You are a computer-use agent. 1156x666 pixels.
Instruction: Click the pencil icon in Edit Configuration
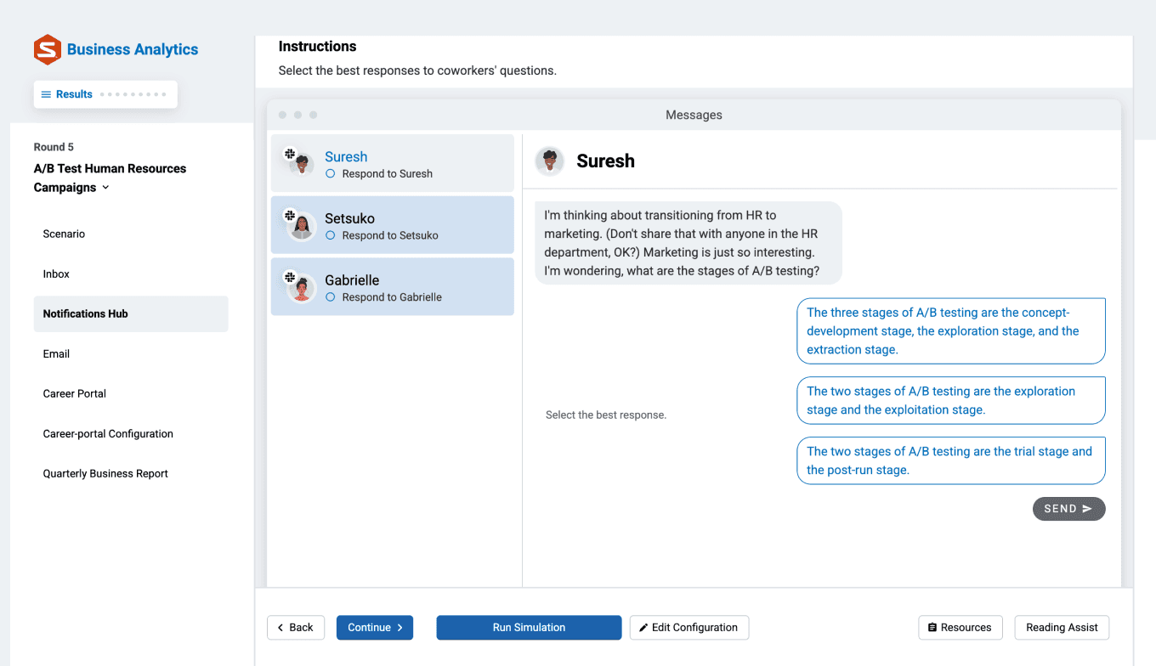coord(643,628)
